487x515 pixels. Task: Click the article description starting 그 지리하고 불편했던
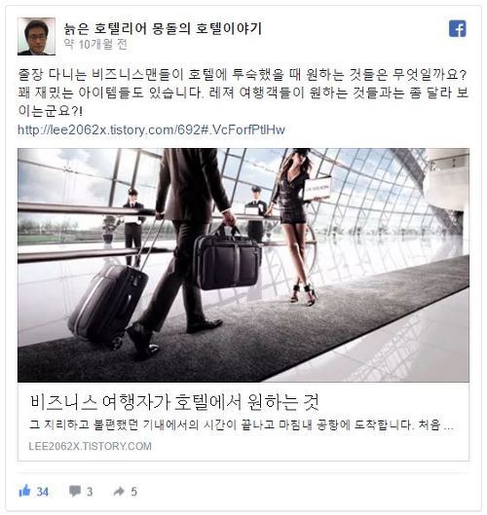click(x=242, y=425)
